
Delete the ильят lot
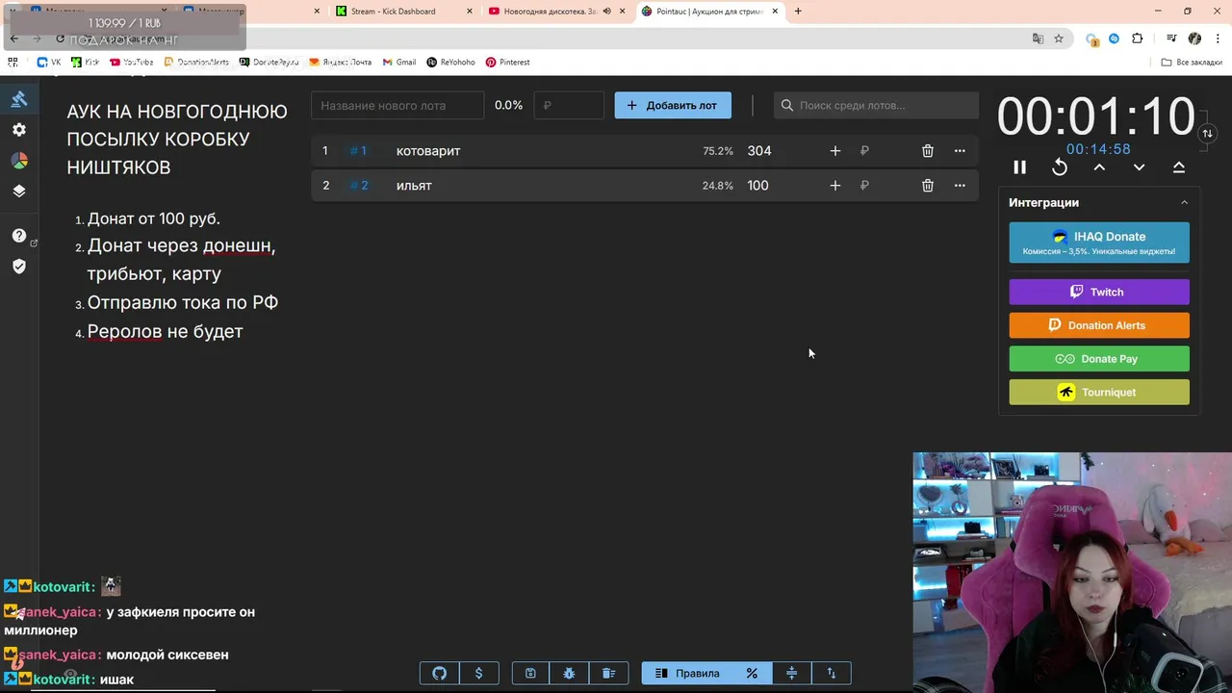(928, 186)
